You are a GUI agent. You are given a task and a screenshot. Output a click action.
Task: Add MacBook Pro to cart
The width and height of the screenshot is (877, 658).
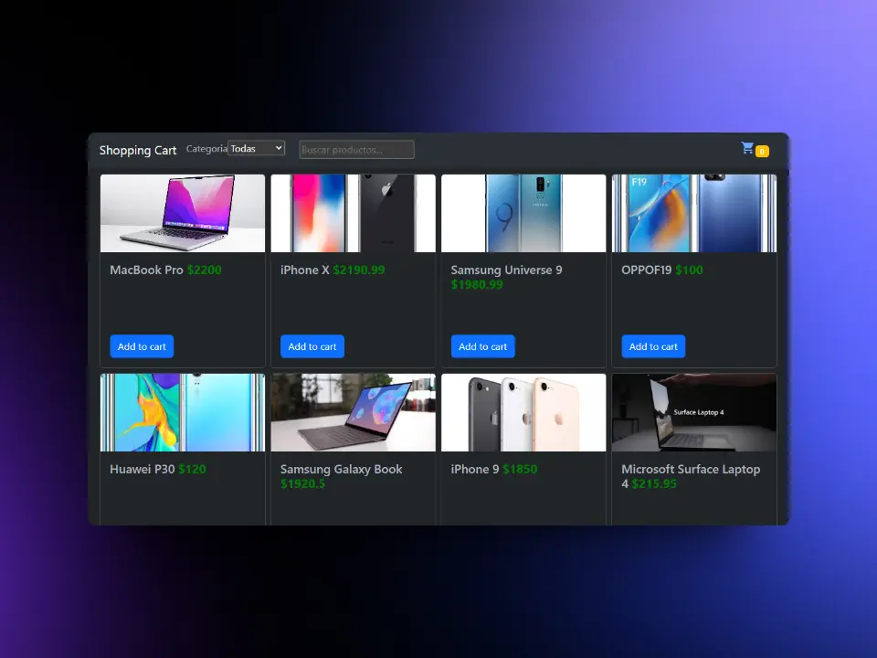tap(141, 346)
